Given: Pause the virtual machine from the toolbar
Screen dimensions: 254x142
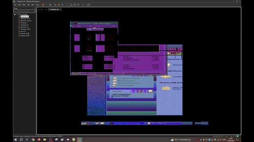Looking at the screenshot, I should (x=43, y=5).
